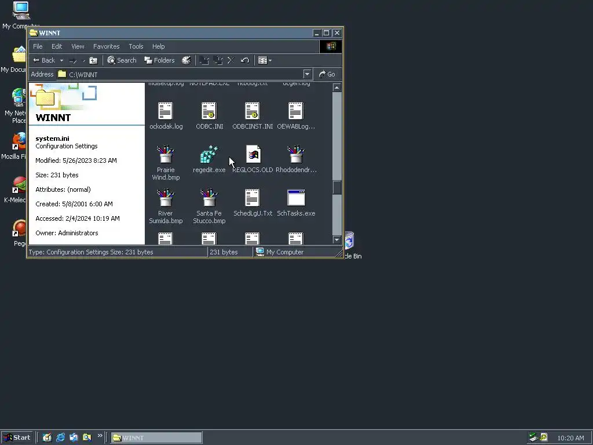
Task: Launch Outlook Express from quick launch
Action: [74, 437]
